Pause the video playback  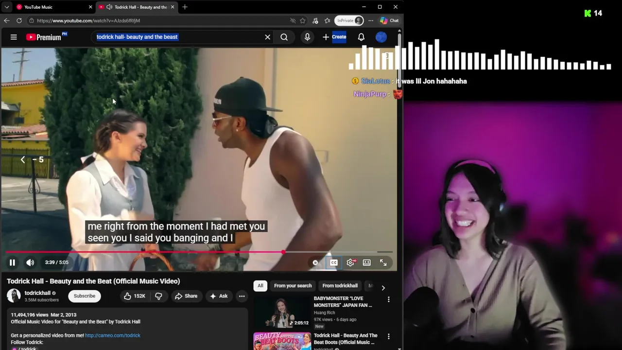[12, 262]
